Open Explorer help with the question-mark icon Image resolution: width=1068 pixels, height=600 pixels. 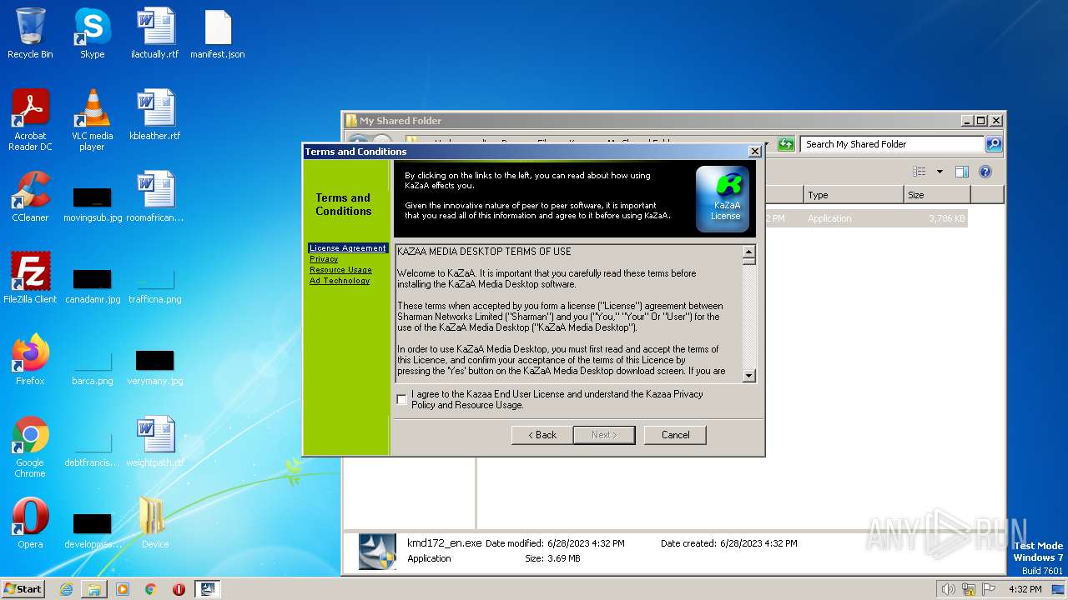click(985, 172)
